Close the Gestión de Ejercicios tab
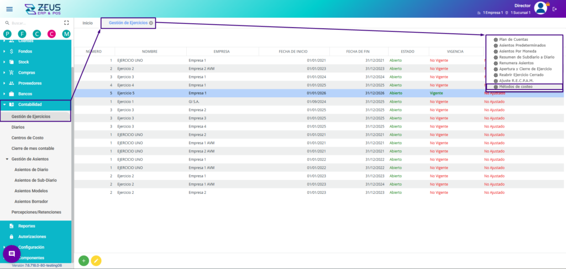Image resolution: width=566 pixels, height=269 pixels. pyautogui.click(x=151, y=23)
